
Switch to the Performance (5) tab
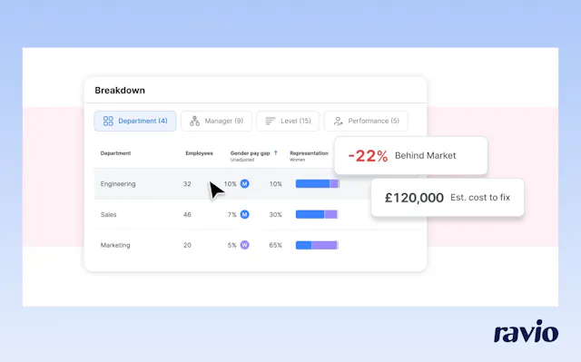point(366,121)
